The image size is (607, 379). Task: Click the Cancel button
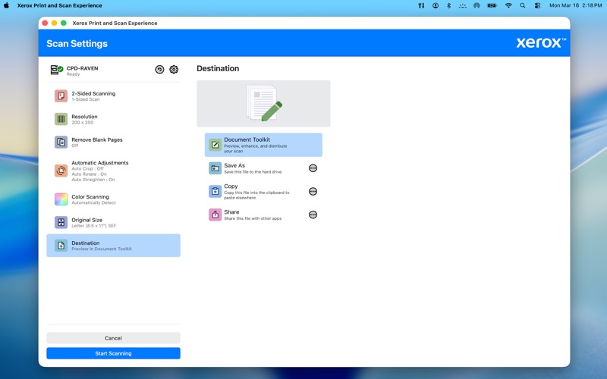(113, 338)
